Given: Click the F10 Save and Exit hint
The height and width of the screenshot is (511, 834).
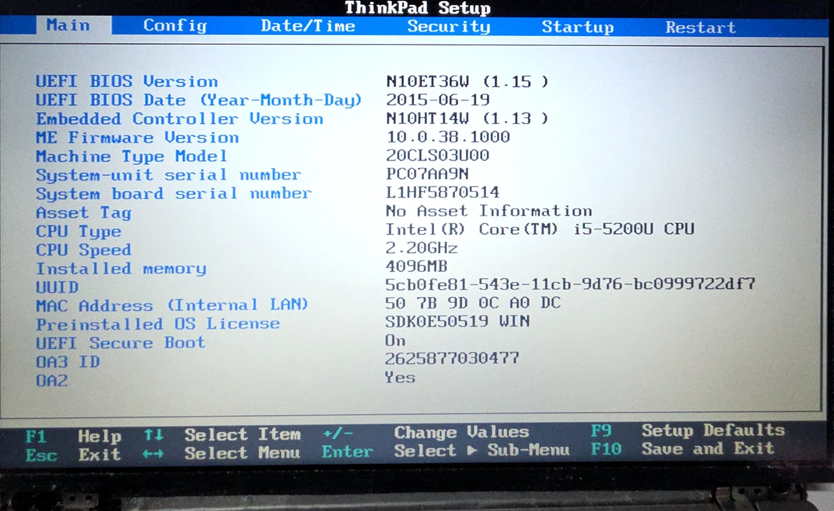Looking at the screenshot, I should click(x=683, y=448).
